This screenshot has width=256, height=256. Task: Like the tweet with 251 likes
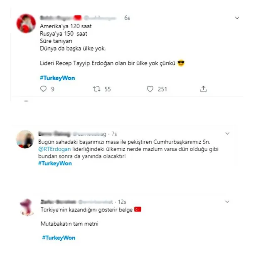(151, 89)
